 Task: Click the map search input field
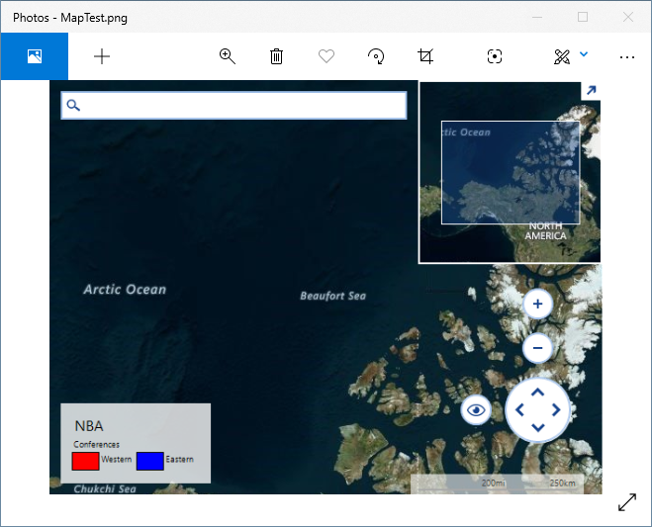click(x=242, y=106)
